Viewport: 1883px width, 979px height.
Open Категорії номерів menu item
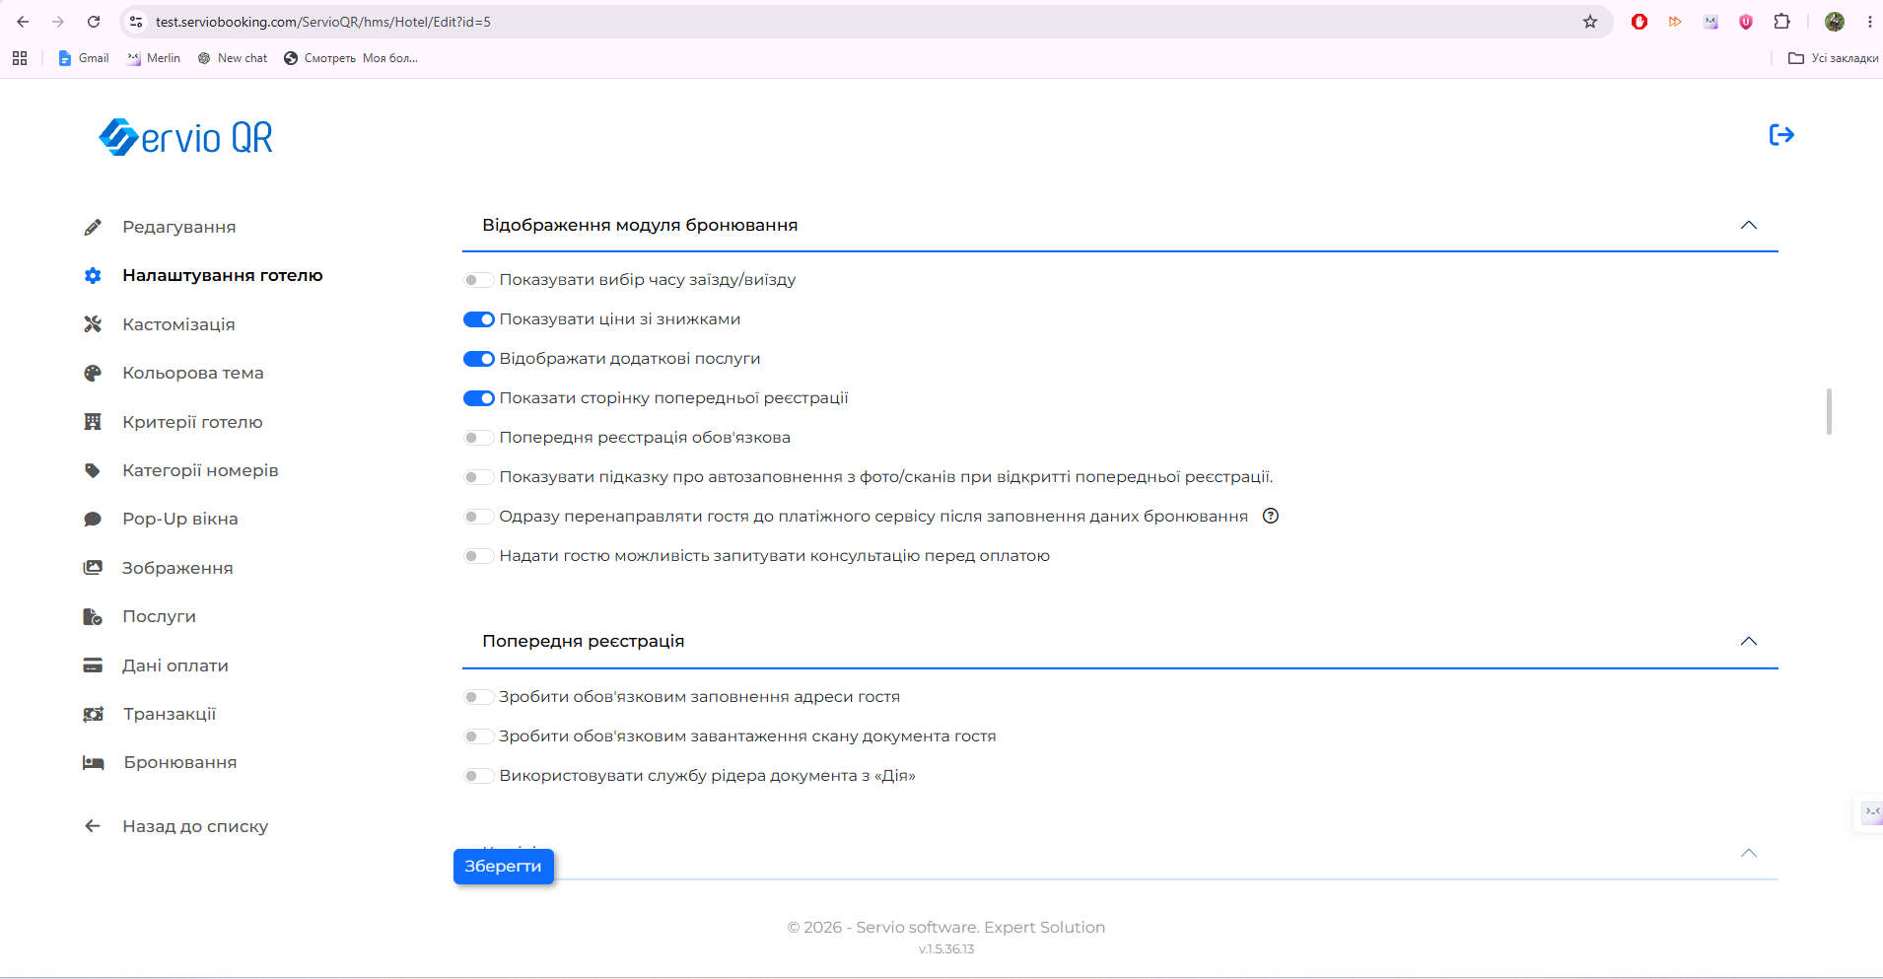coord(200,470)
